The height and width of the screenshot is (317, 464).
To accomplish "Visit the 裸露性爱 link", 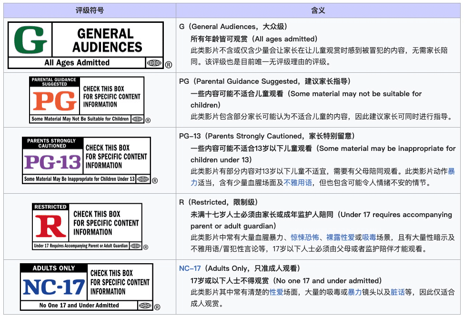I will pos(340,238).
